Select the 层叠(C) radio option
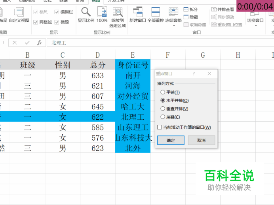The image size is (274, 205). [x=163, y=117]
